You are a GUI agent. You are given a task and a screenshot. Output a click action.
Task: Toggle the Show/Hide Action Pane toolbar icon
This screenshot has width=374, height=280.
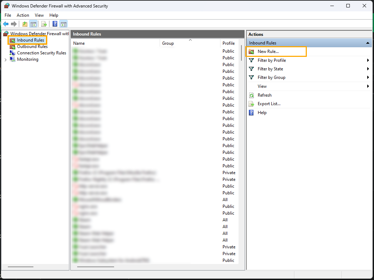pos(63,24)
